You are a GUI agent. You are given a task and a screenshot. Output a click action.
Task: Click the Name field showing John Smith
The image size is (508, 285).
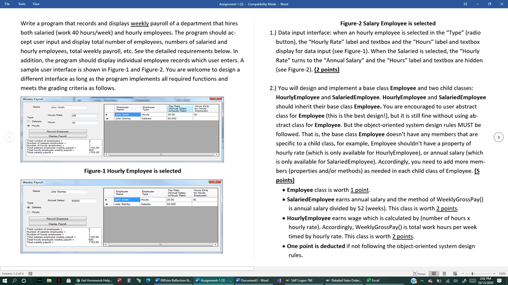click(68, 107)
